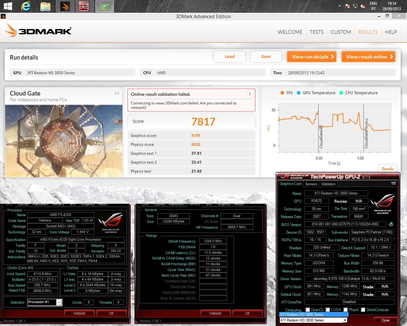This screenshot has width=407, height=326.
Task: Click the Physics score value 6820
Action: coord(196,144)
